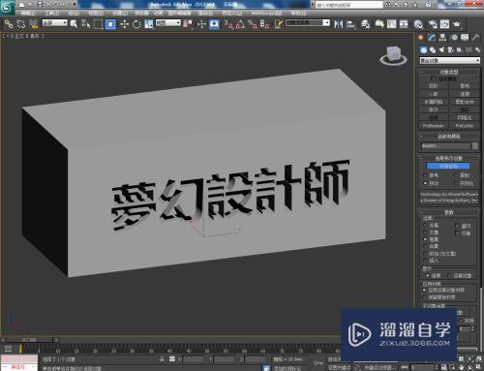The image size is (484, 371).
Task: Click the Select and Manipulate tool
Action: click(x=201, y=24)
